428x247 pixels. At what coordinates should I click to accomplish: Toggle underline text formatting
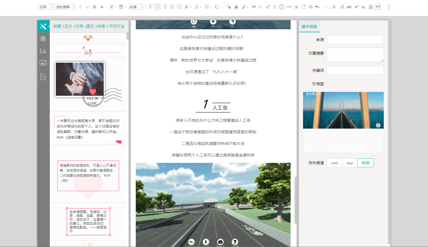point(87,7)
